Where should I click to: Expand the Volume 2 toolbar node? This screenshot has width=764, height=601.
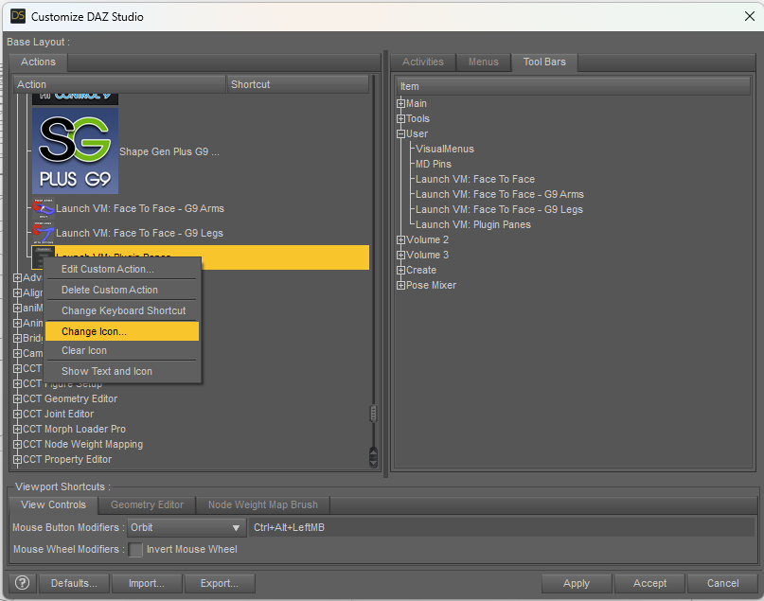[400, 239]
